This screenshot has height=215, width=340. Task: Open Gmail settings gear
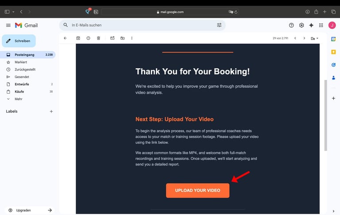pyautogui.click(x=301, y=25)
